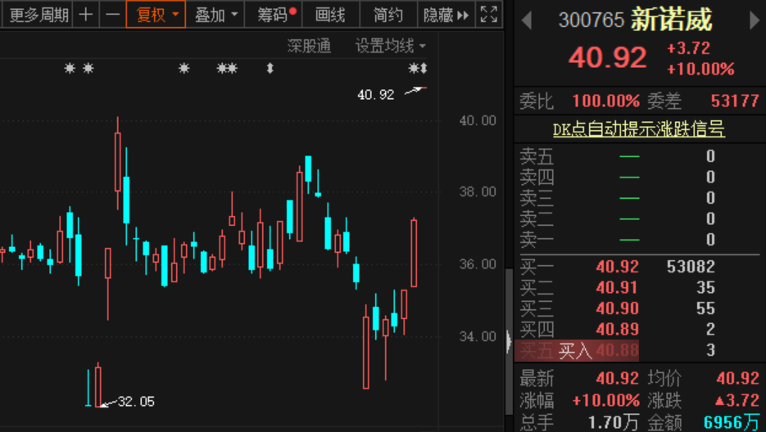The image size is (766, 432).
Task: Select the 买四 price 40.89
Action: click(617, 330)
